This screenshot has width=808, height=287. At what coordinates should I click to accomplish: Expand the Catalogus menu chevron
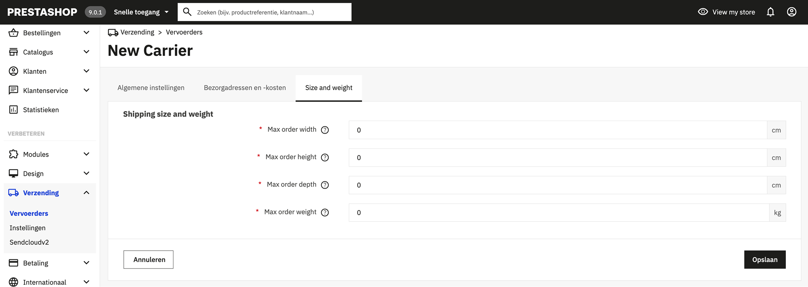point(86,52)
